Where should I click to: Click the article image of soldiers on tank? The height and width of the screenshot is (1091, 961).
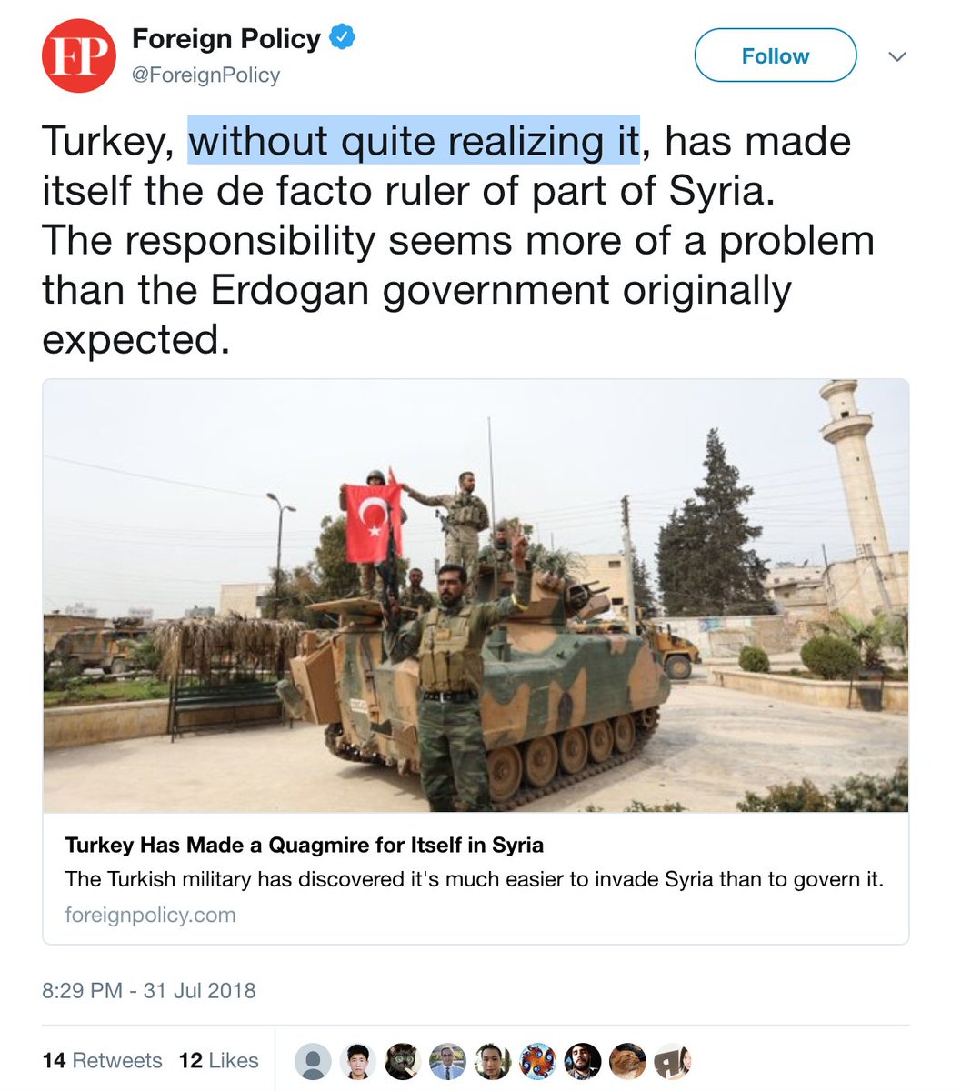click(475, 596)
